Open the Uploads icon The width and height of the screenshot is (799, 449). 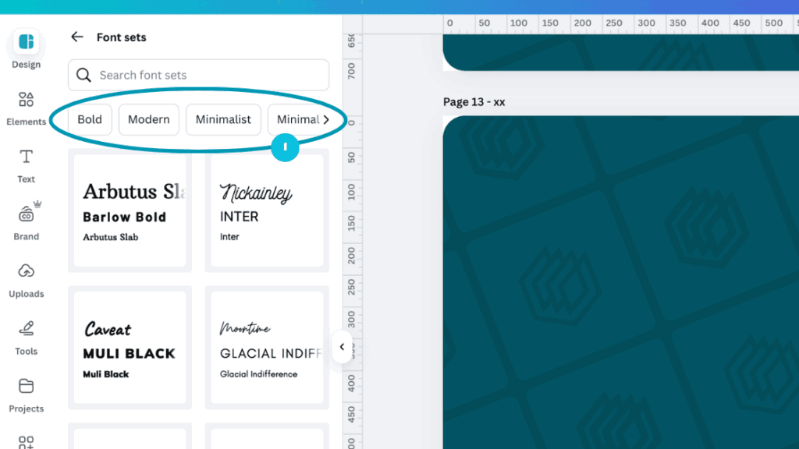click(26, 271)
